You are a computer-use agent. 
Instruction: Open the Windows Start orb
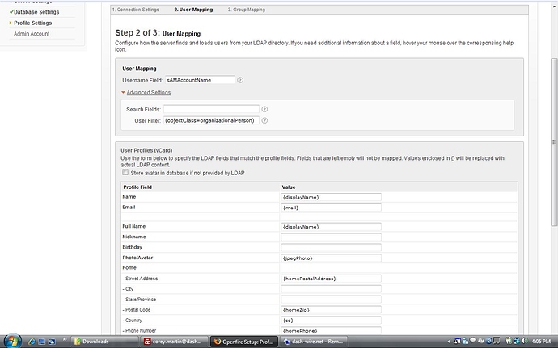tap(13, 342)
